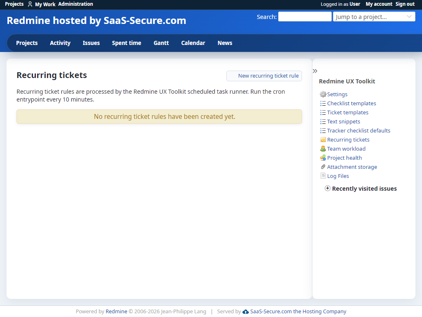Click the Recurring tickets page heading
Screen dimensions: 422x317
coord(52,75)
